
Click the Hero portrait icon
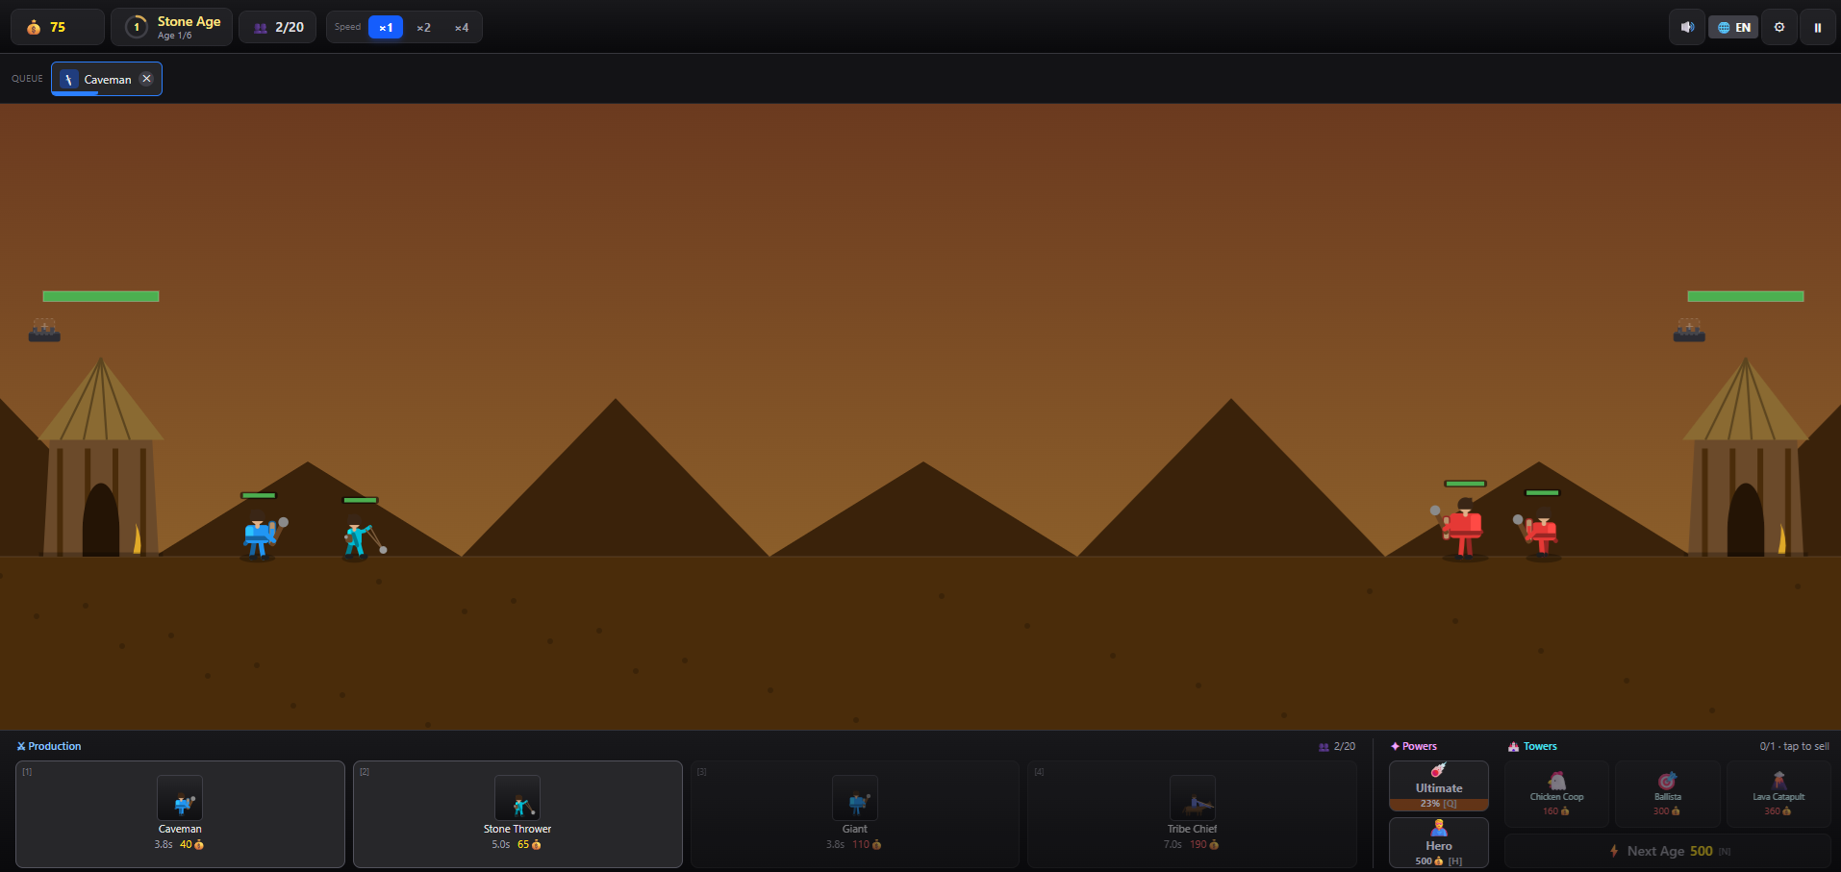(x=1439, y=828)
